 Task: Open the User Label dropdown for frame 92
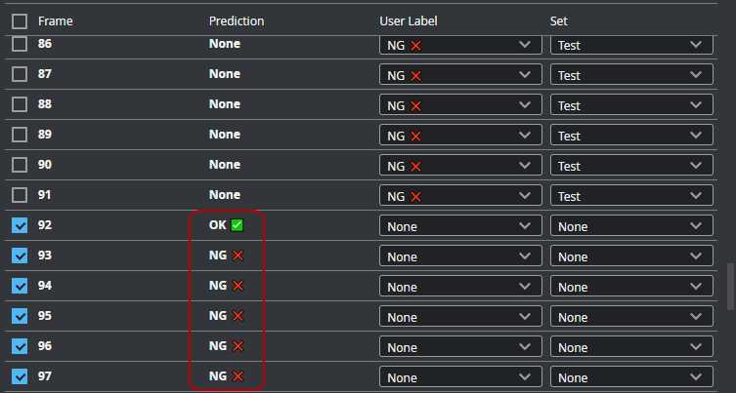point(459,226)
